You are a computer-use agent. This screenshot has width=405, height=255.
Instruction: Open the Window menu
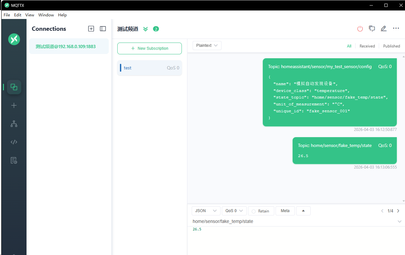[x=46, y=15]
